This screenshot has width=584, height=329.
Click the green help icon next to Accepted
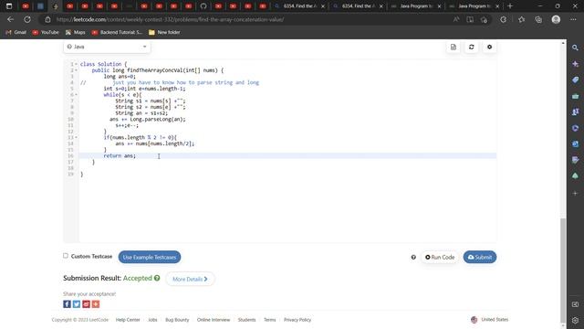tap(157, 278)
